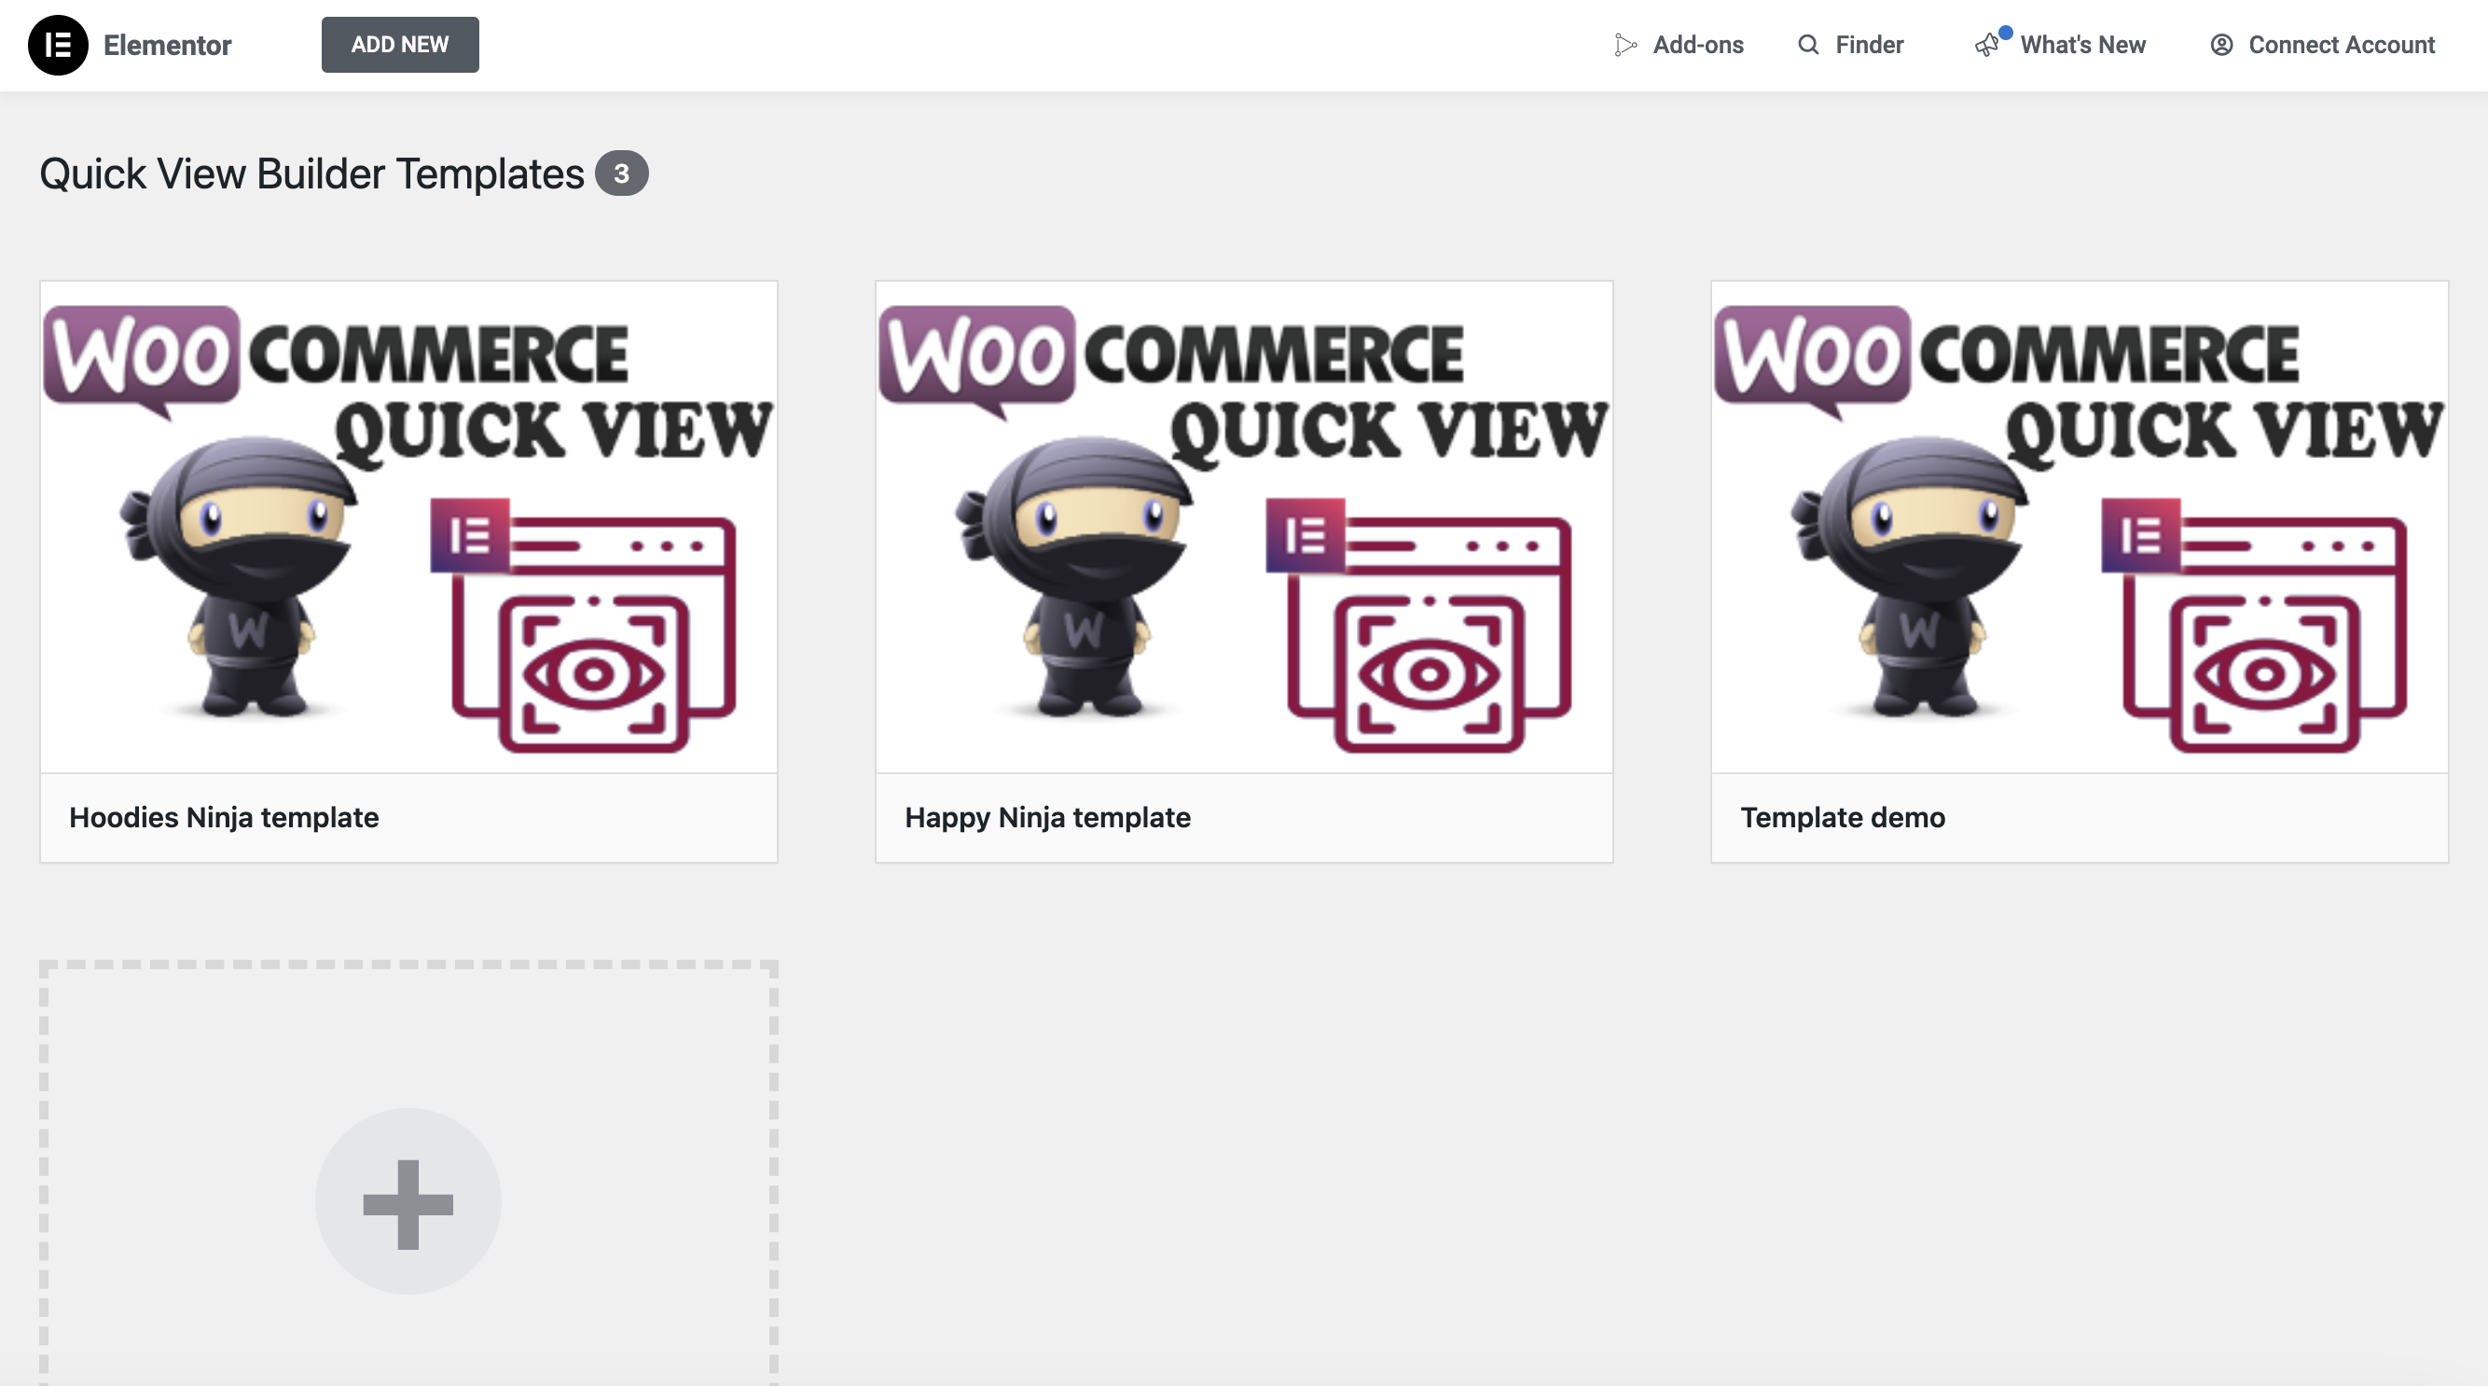Click the Elementor logo icon
The image size is (2488, 1386).
(57, 46)
